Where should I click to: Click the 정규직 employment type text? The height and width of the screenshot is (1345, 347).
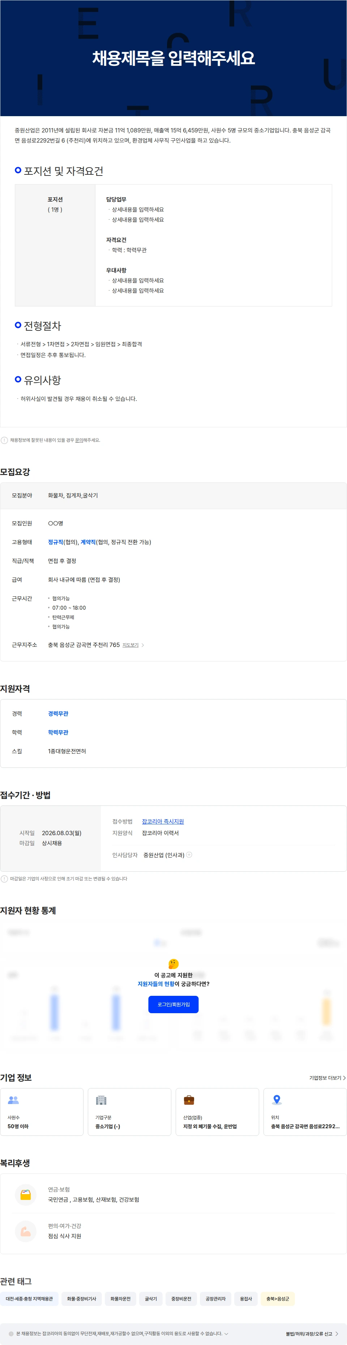pos(55,542)
